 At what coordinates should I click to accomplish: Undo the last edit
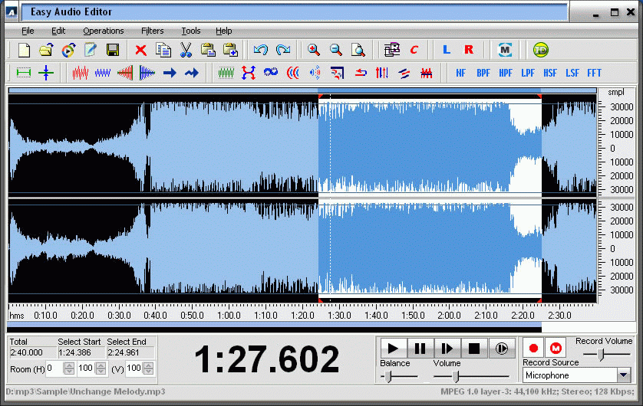tap(261, 51)
